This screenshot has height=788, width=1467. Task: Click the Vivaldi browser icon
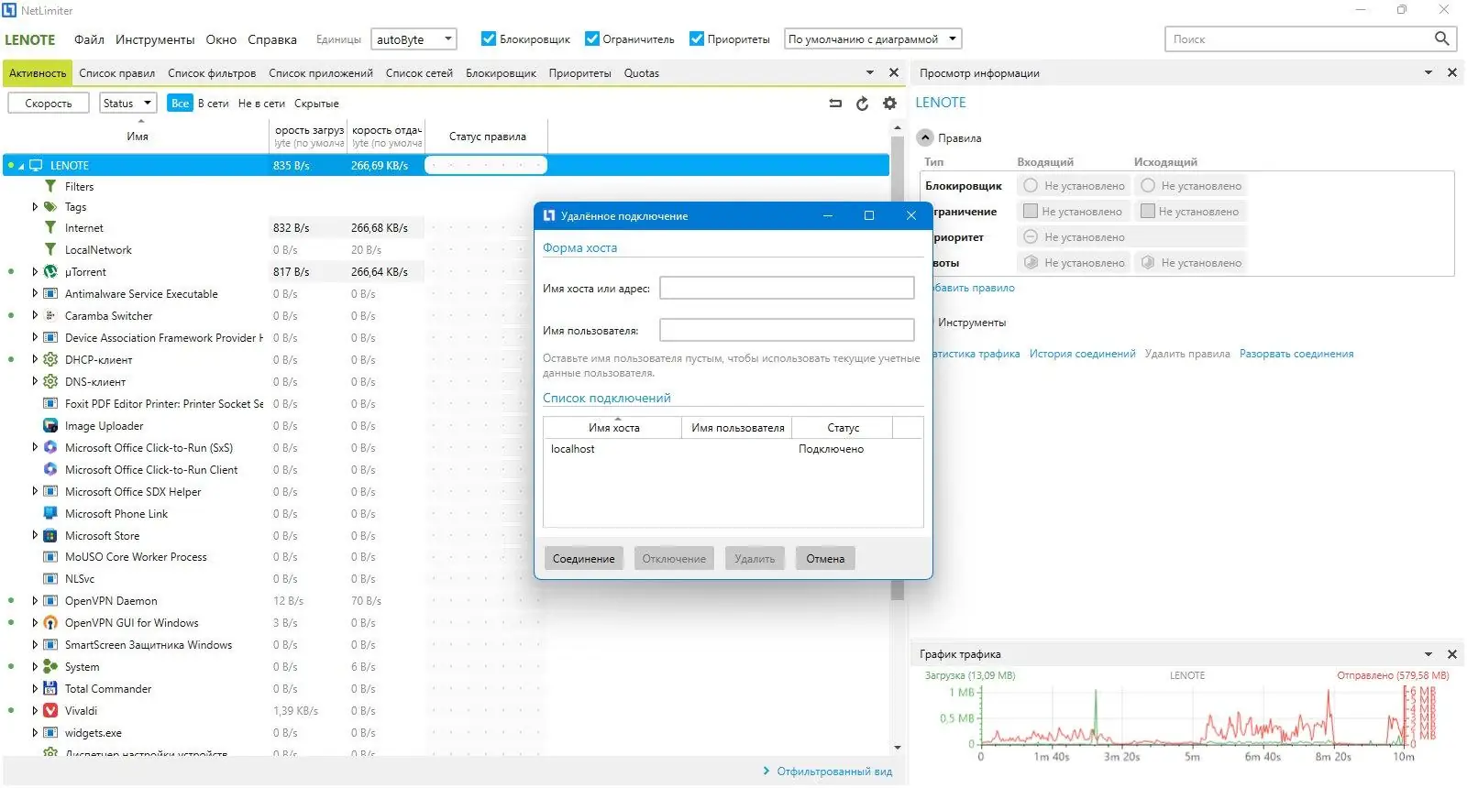coord(50,711)
